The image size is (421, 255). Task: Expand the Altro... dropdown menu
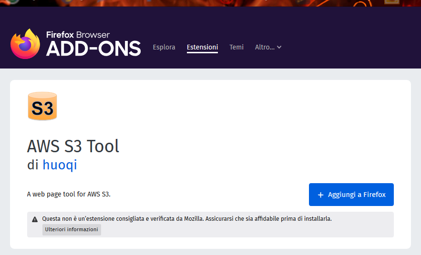(268, 47)
